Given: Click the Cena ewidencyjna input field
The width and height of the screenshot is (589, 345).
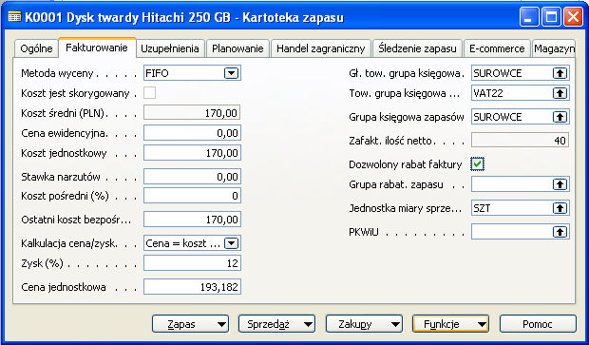Looking at the screenshot, I should [x=192, y=133].
